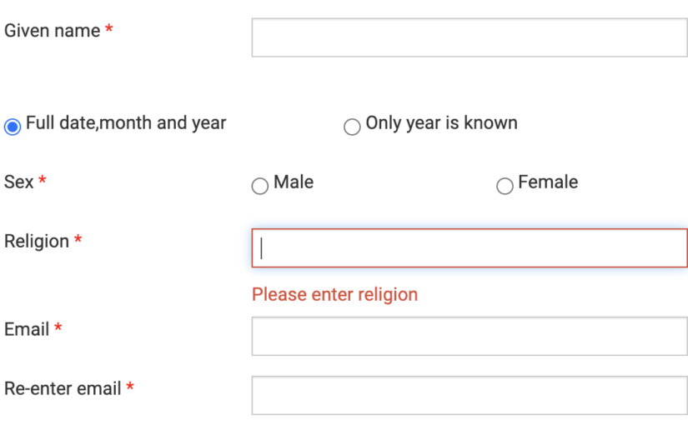Click the 'Female' option label text
This screenshot has width=688, height=425.
548,182
